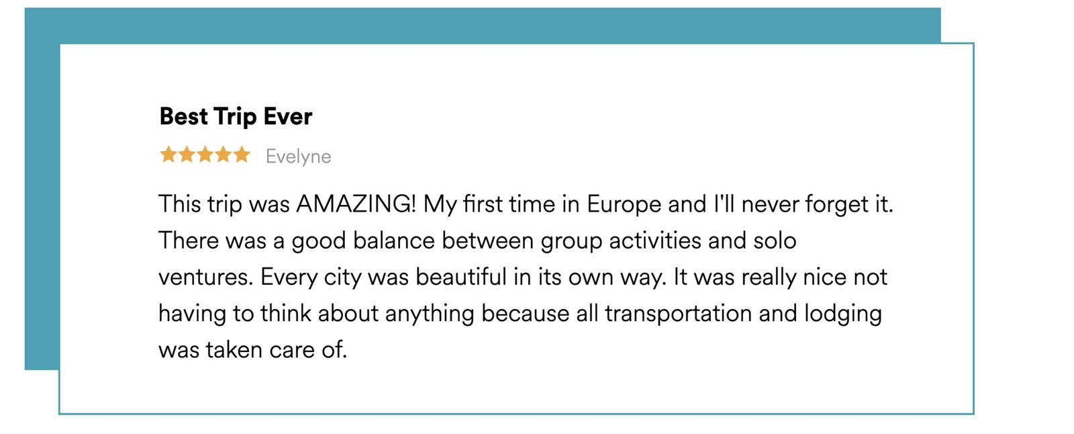1074x434 pixels.
Task: Click the phrase 'never forget it.'
Action: [x=817, y=204]
